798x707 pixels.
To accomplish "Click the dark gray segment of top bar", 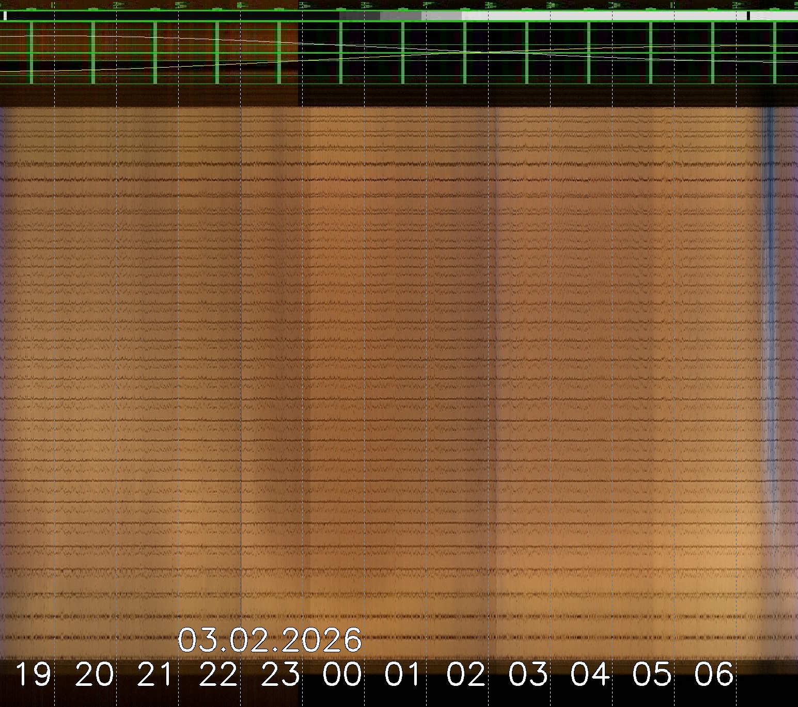I will tap(359, 16).
